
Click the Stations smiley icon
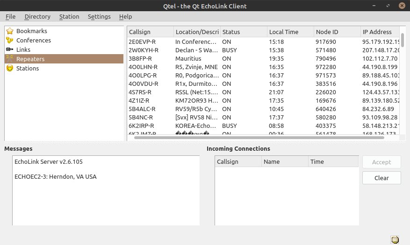10,68
